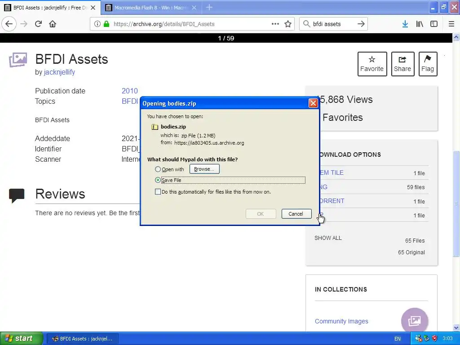Click Browse in the download dialog
Viewport: 460px width, 345px height.
point(204,169)
